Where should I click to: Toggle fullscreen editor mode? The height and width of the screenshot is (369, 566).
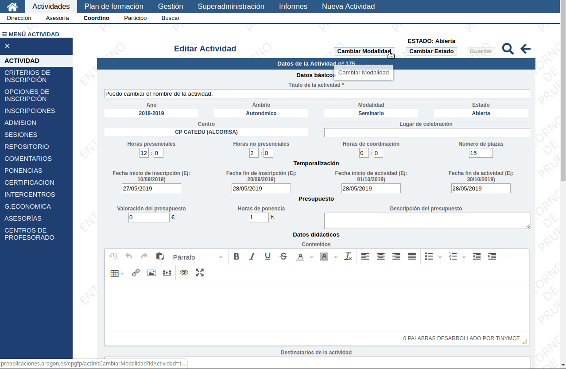point(200,273)
